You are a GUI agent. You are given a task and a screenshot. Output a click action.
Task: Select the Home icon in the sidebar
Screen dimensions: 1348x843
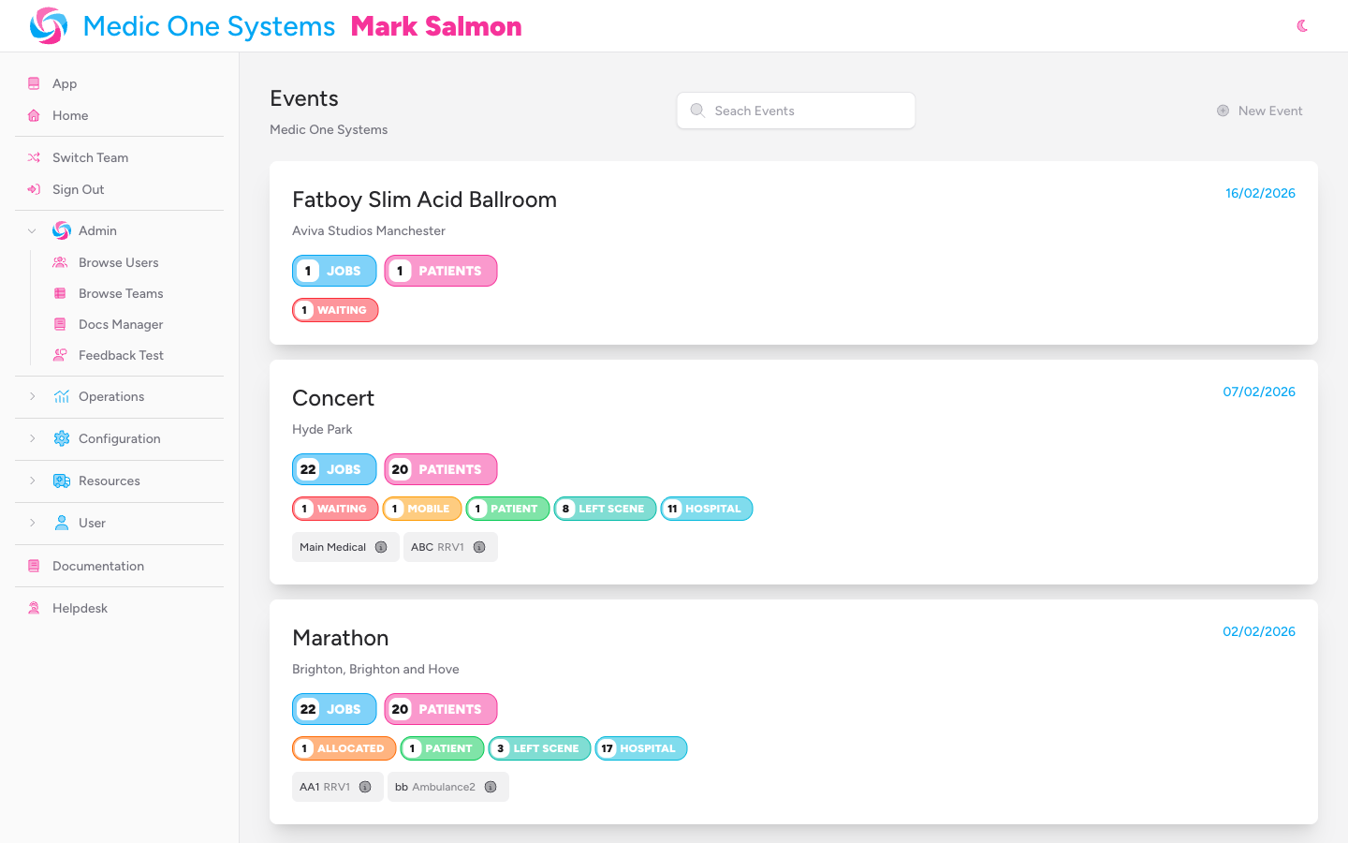click(34, 115)
